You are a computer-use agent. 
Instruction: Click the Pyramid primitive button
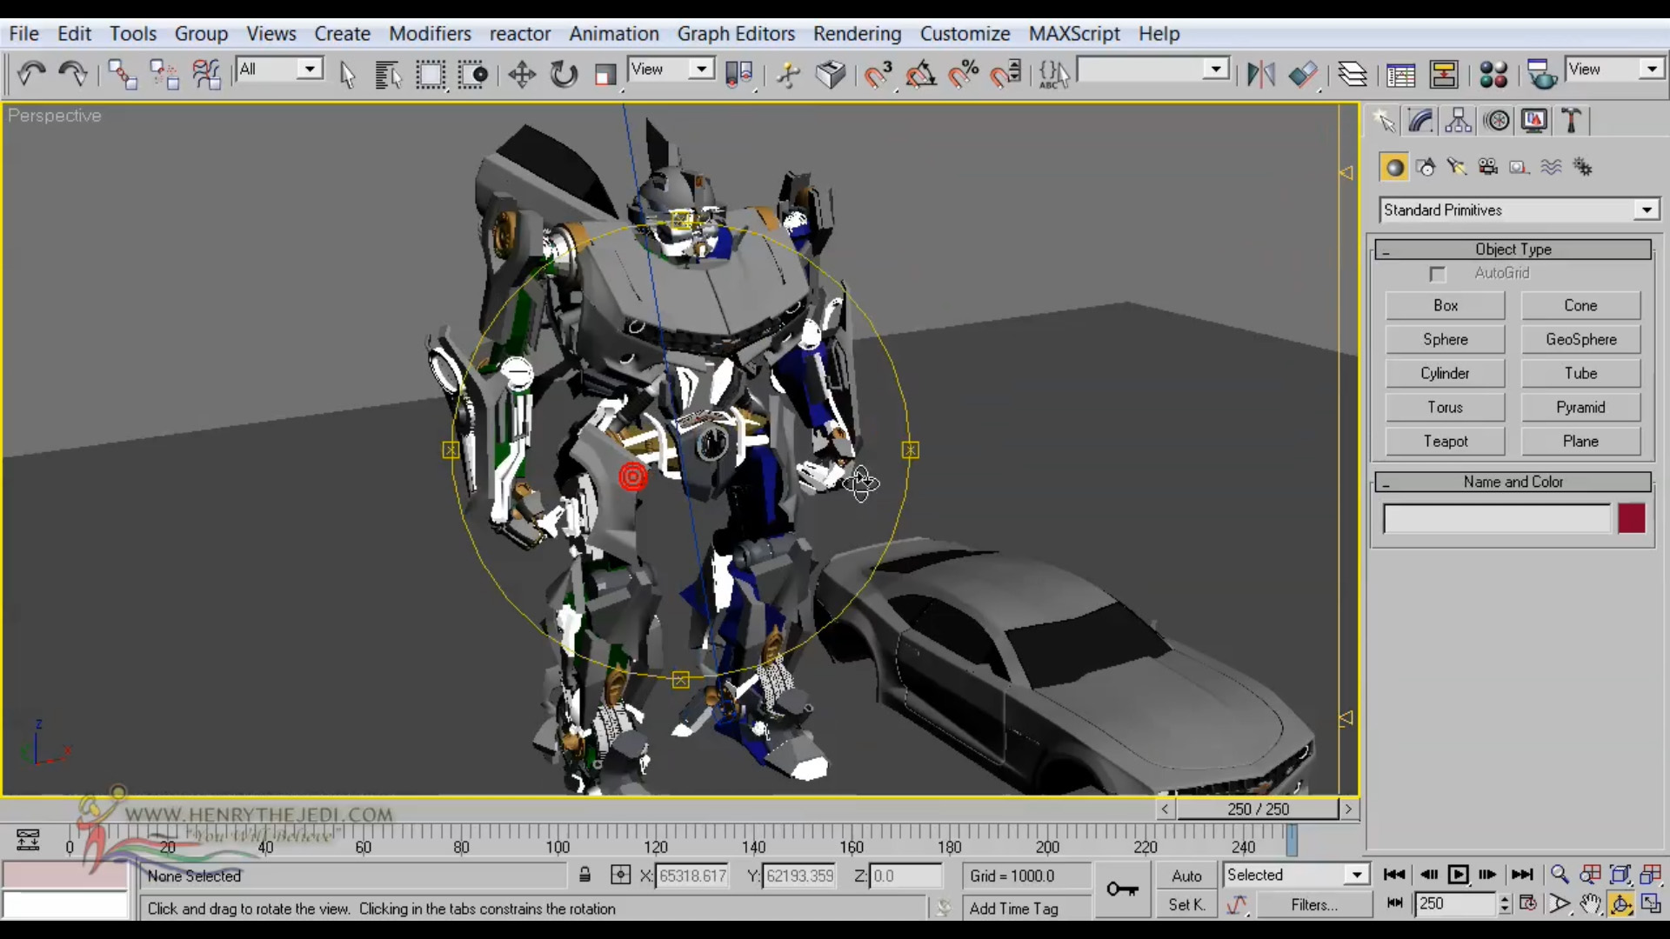[1580, 408]
